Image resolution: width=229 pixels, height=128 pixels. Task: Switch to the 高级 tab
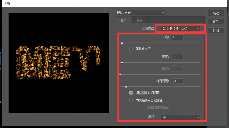(x=139, y=20)
